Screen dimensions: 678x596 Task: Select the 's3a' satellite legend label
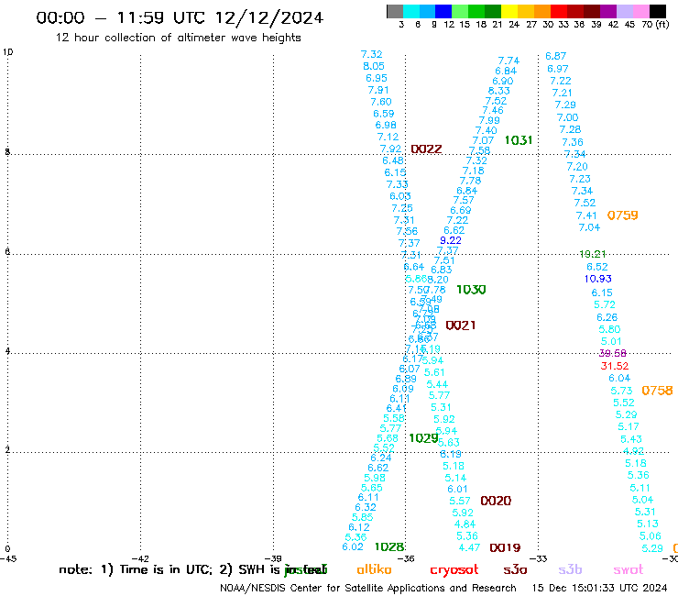coord(515,569)
